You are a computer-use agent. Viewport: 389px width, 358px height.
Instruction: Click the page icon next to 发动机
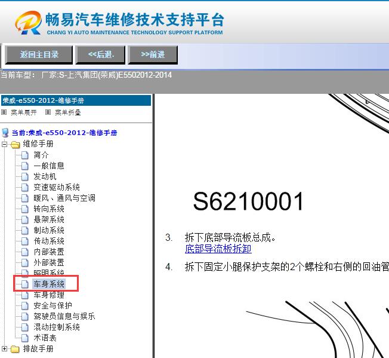25,177
